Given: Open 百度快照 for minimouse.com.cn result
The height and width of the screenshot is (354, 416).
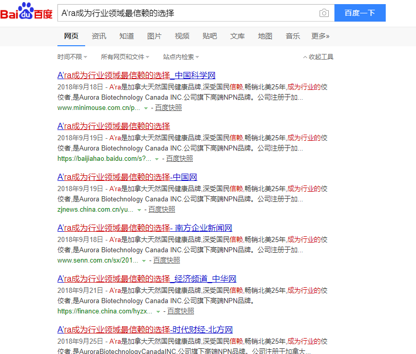Looking at the screenshot, I should 168,107.
